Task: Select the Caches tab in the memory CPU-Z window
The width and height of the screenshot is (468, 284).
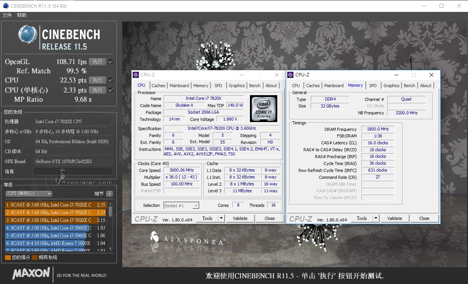Action: [313, 86]
